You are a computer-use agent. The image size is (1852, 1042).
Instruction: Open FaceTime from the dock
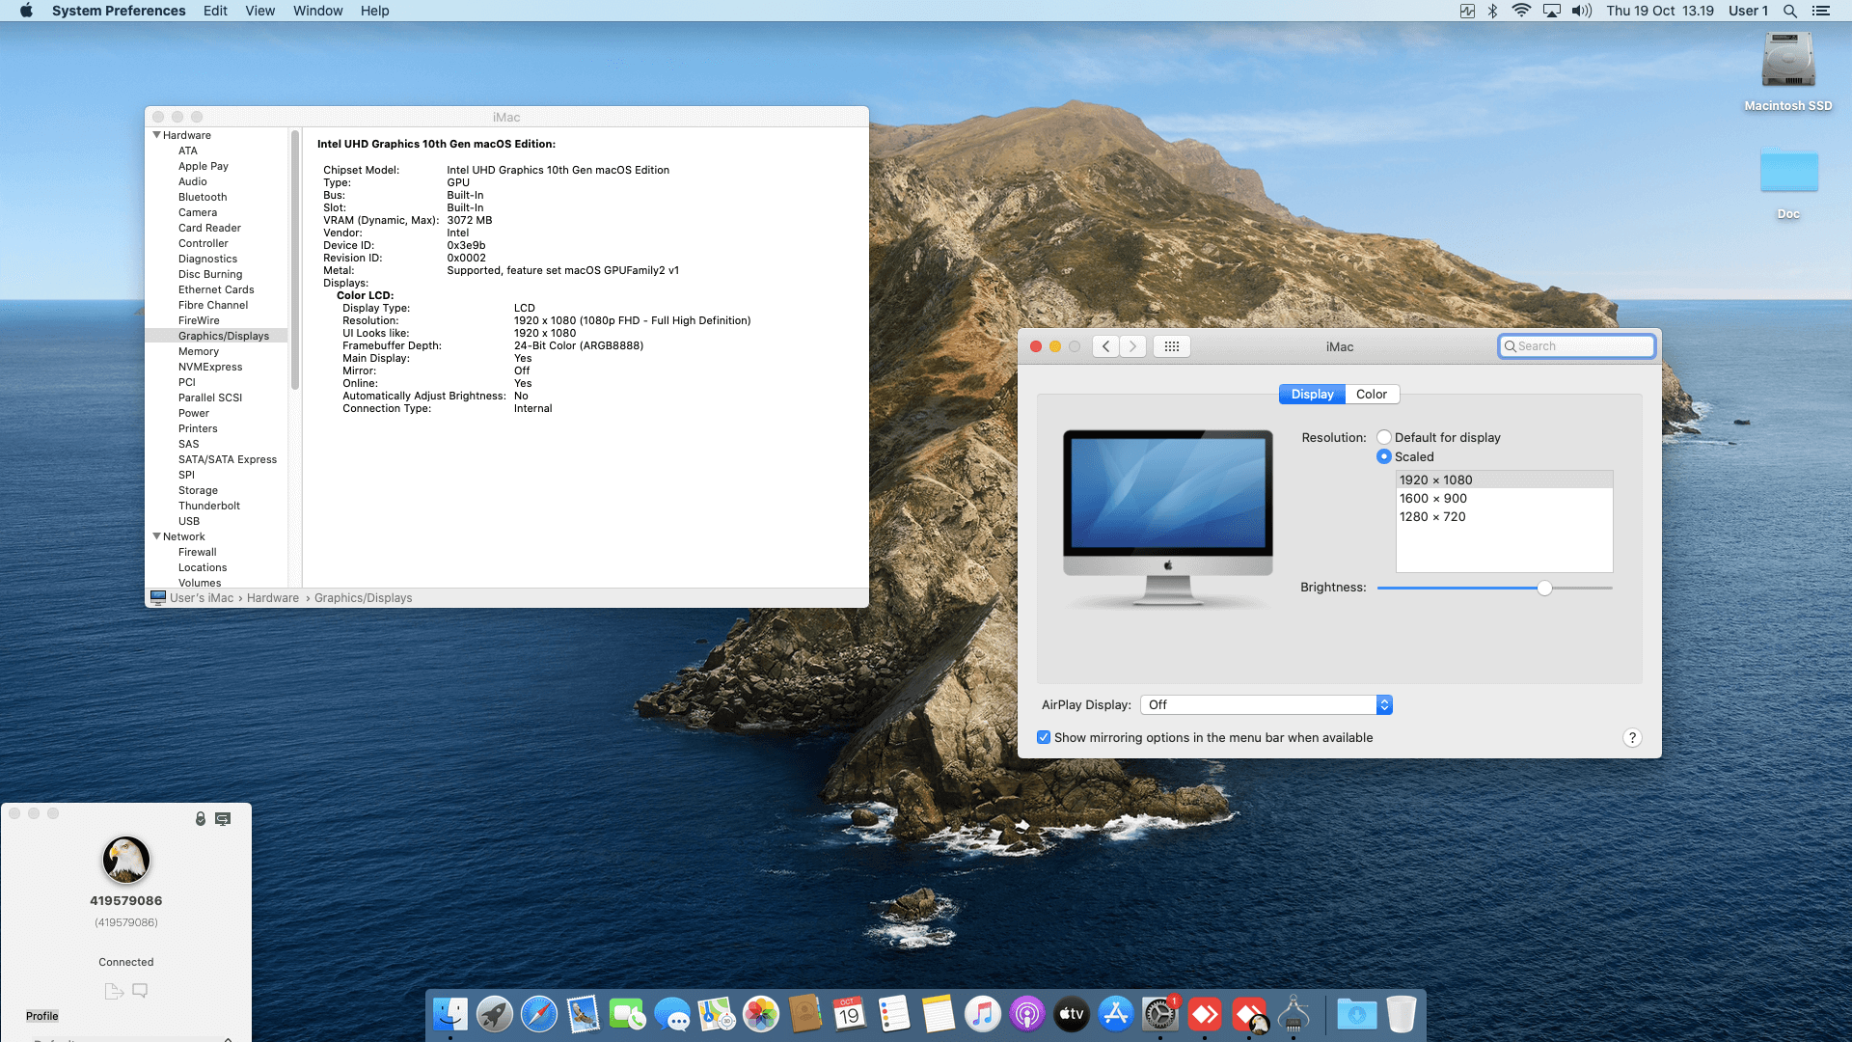coord(628,1014)
